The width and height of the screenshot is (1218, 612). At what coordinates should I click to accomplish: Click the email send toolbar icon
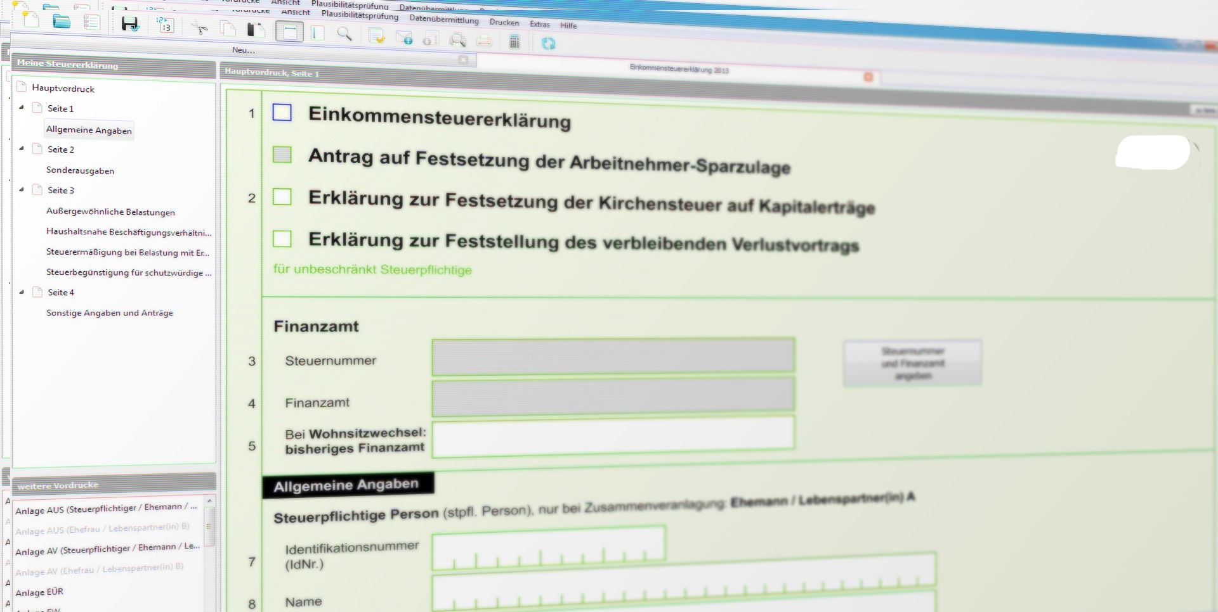pyautogui.click(x=404, y=38)
